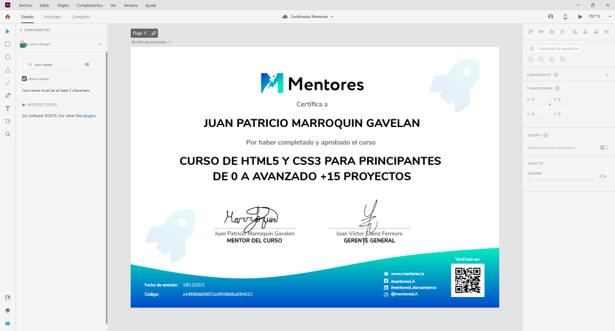
Task: Open the Plugins panel icon
Action: [8, 323]
